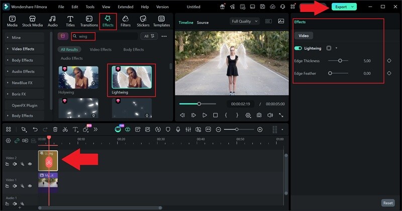
Task: Zoom out the timeline with minus icon
Action: coord(218,130)
